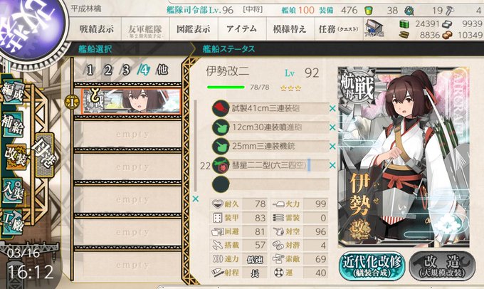
Task: Remove 試製41cm三連装砲 with its X mark
Action: pyautogui.click(x=332, y=108)
